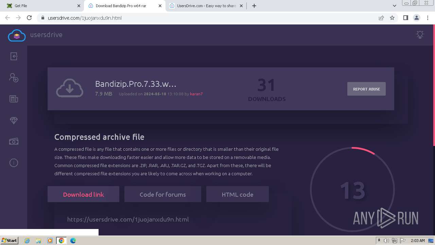Open media player from taskbar
Viewport: 435px width, 245px height.
pyautogui.click(x=50, y=241)
